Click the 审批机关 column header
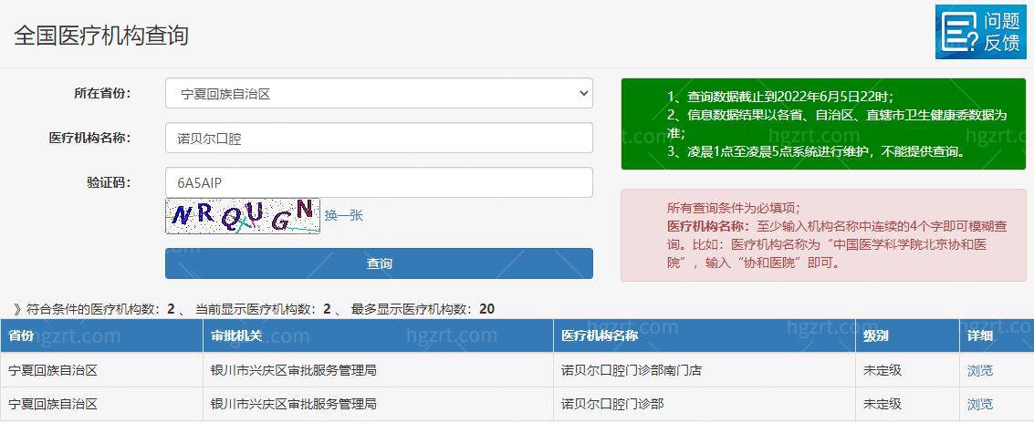This screenshot has height=423, width=1034. point(378,336)
